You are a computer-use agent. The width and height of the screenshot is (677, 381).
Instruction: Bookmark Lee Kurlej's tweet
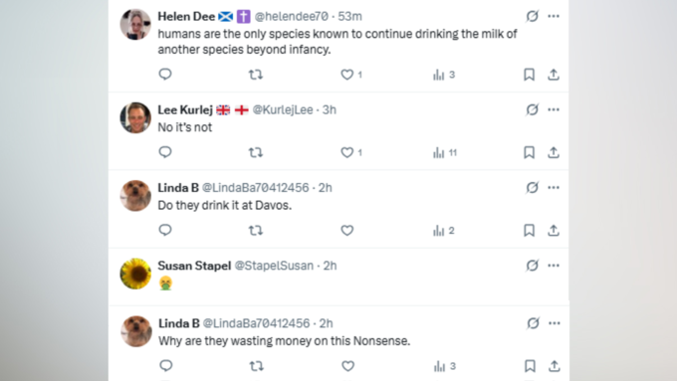click(x=529, y=152)
